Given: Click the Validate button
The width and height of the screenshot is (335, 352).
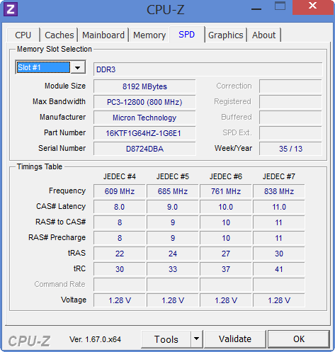Looking at the screenshot, I should (235, 339).
